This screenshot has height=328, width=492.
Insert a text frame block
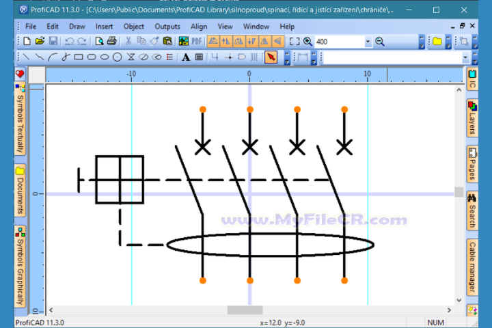coord(199,57)
